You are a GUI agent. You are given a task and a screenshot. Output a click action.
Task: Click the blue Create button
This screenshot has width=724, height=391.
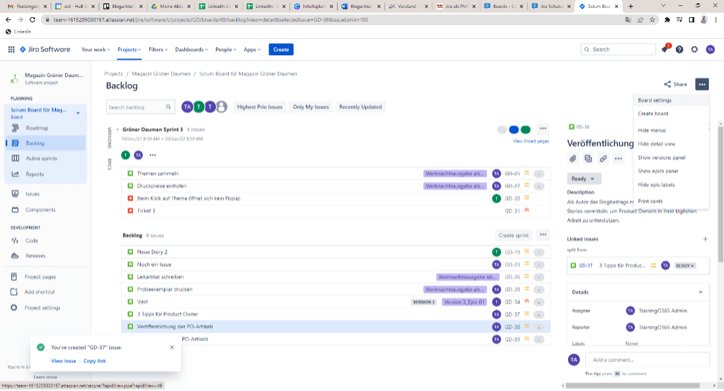[x=281, y=49]
